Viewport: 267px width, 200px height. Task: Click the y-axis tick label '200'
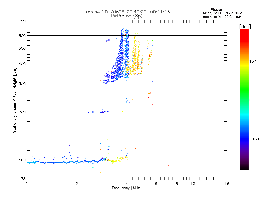point(22,112)
